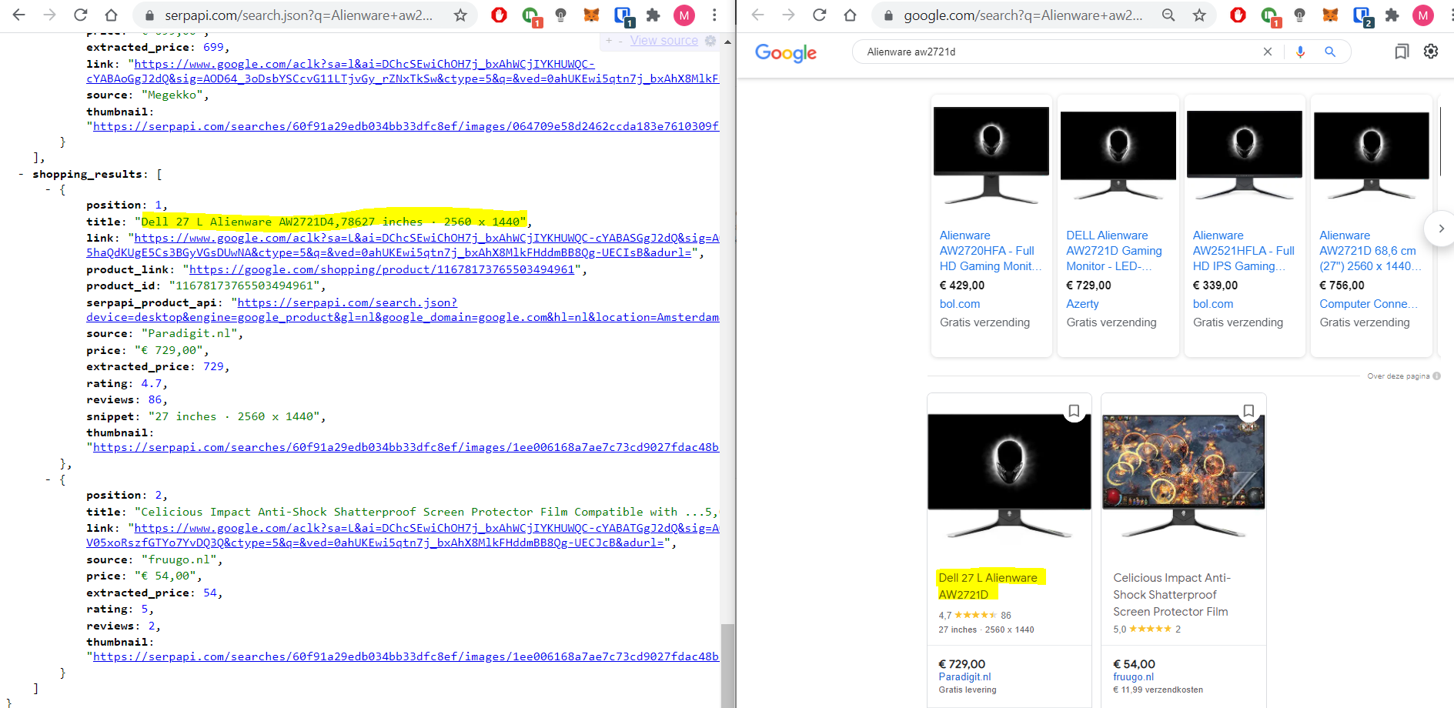Open Google quick settings gear
This screenshot has width=1454, height=708.
tap(1431, 51)
